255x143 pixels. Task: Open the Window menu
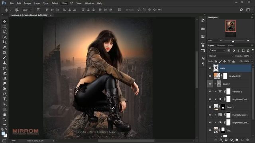click(x=89, y=3)
